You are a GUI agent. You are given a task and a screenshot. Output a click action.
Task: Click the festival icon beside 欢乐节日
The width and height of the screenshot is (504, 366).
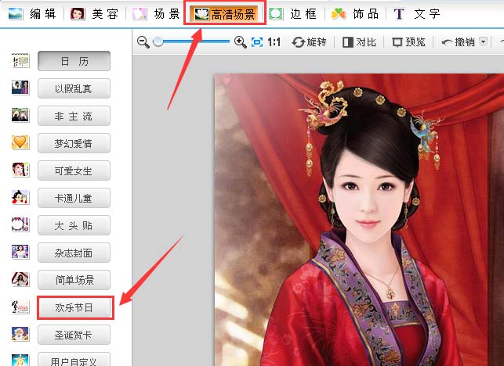coord(20,307)
